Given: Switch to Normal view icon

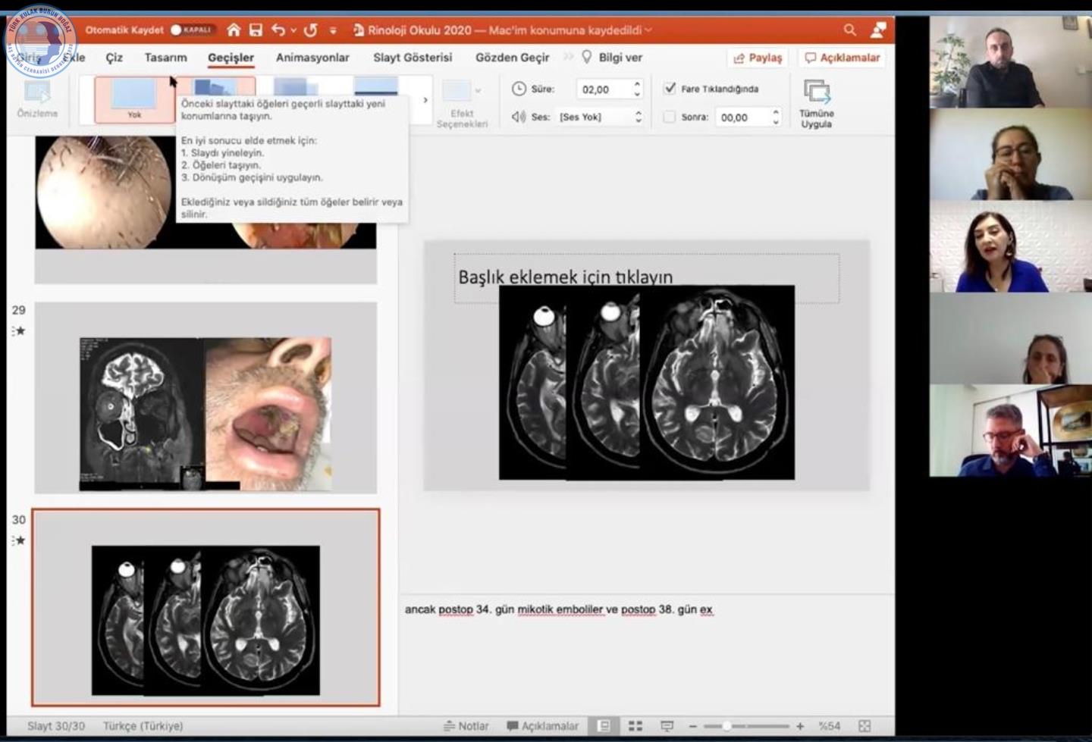Looking at the screenshot, I should point(604,725).
